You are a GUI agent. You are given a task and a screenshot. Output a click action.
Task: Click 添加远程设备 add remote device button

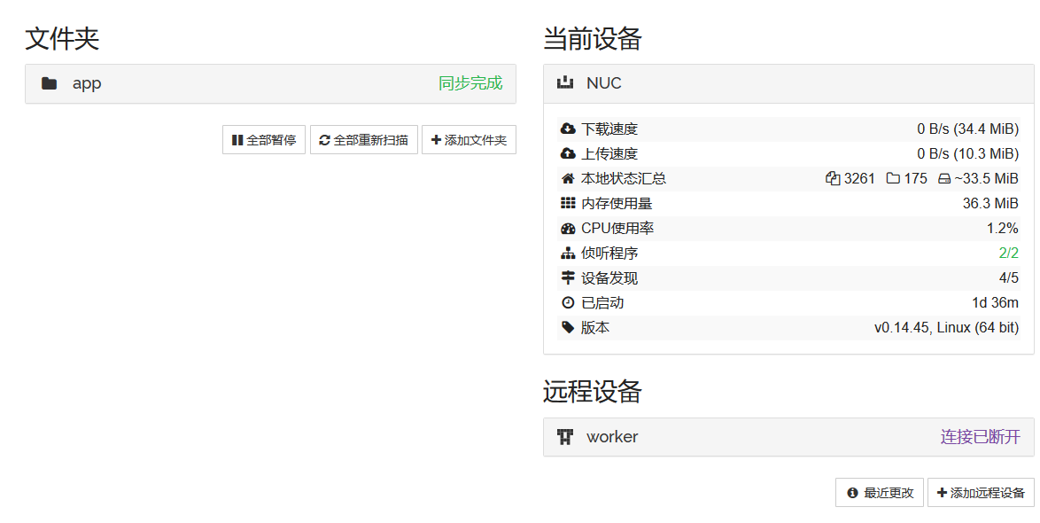(981, 493)
